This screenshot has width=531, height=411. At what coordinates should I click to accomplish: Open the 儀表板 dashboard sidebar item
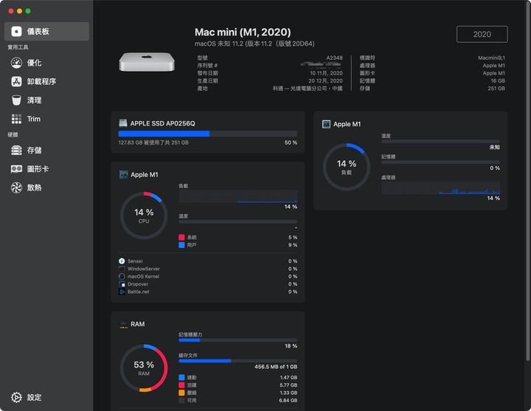(x=46, y=32)
